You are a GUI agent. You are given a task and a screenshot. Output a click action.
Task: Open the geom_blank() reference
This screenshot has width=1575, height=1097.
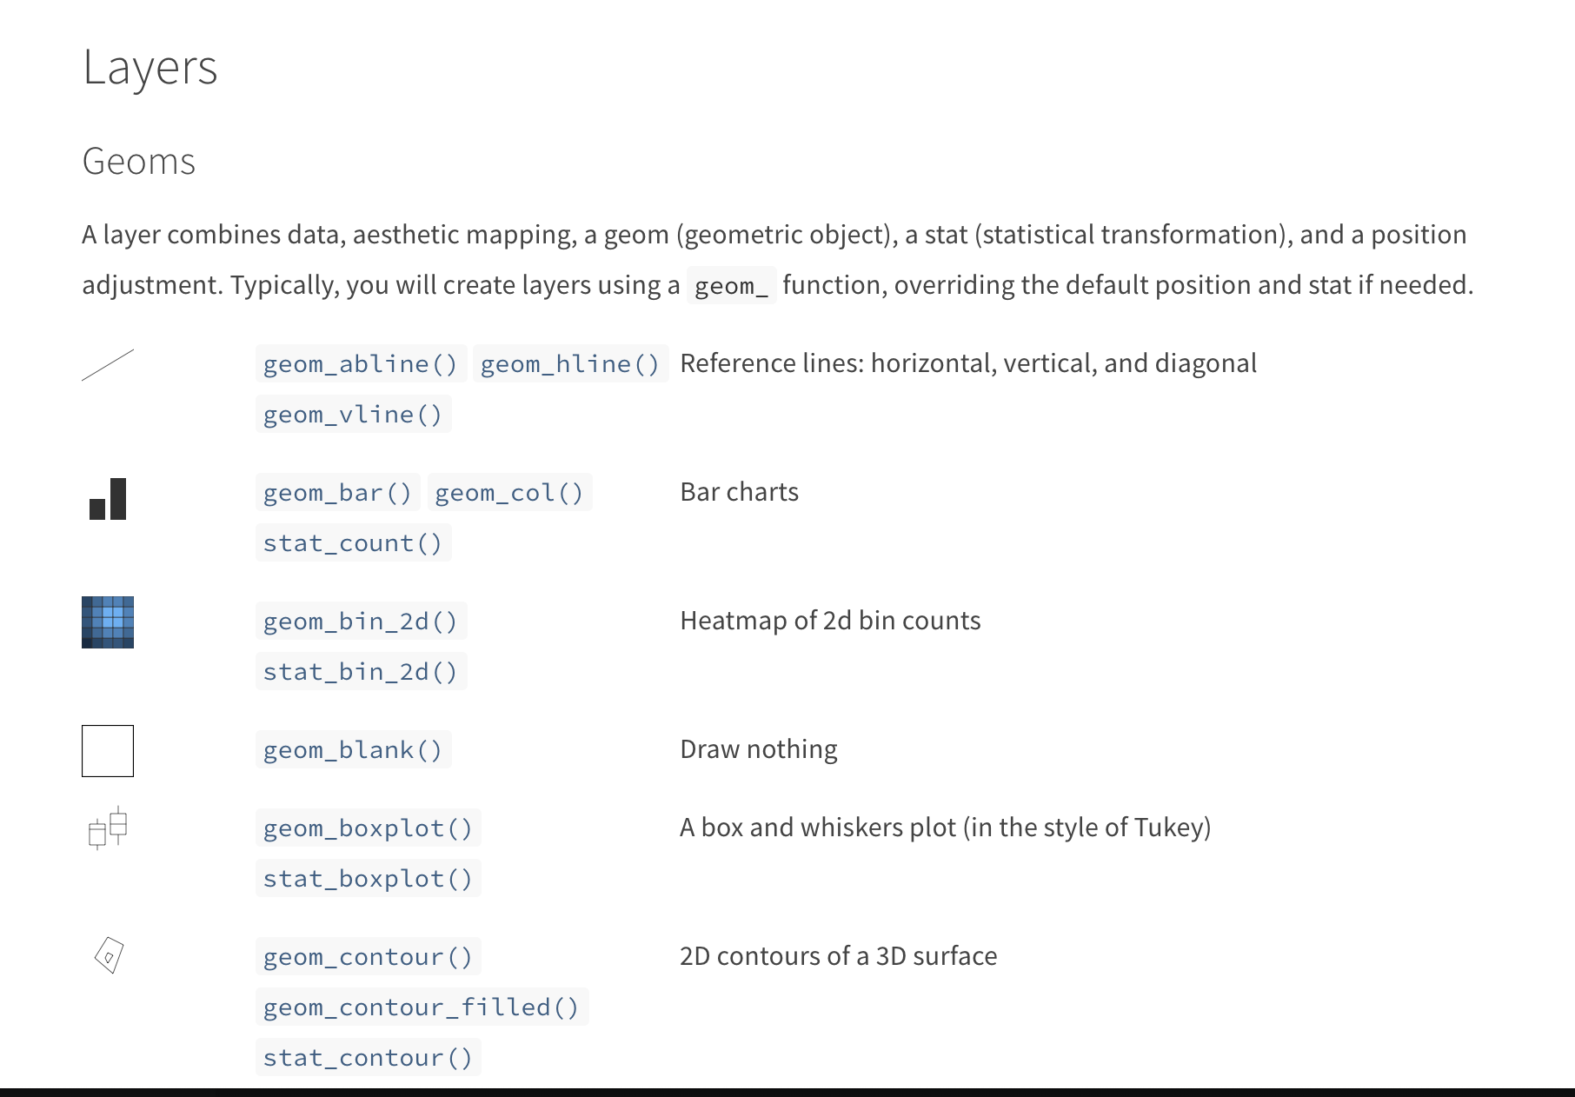pyautogui.click(x=353, y=750)
